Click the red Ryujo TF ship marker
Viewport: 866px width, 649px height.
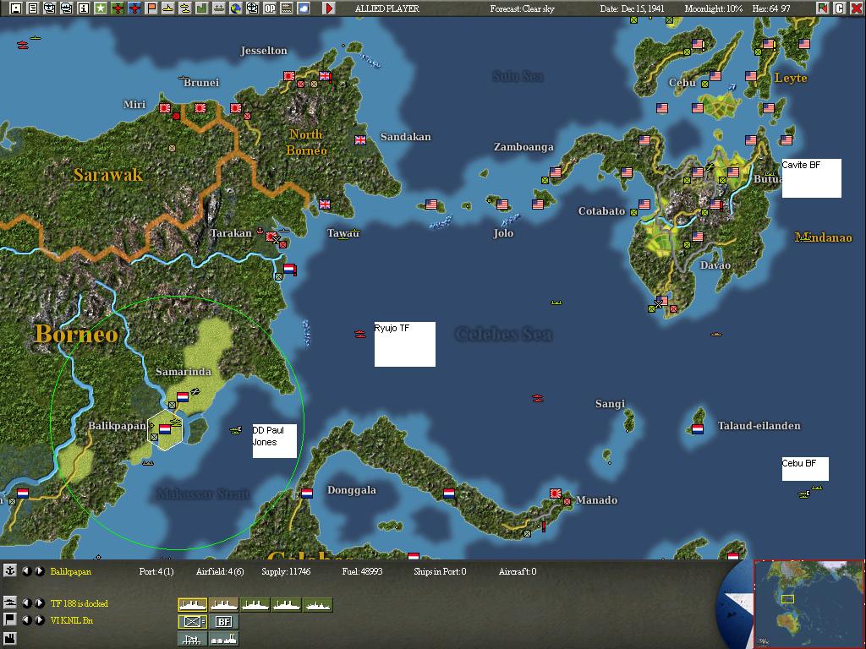point(360,334)
